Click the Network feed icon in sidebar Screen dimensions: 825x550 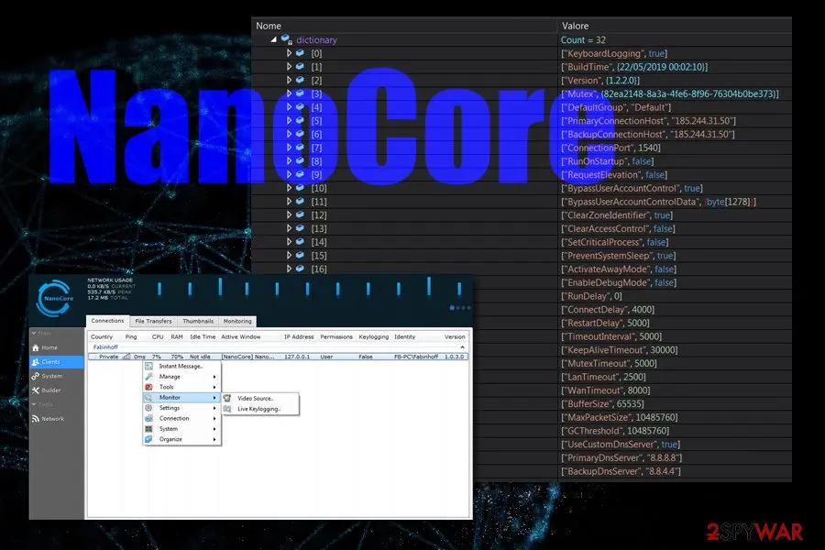35,419
